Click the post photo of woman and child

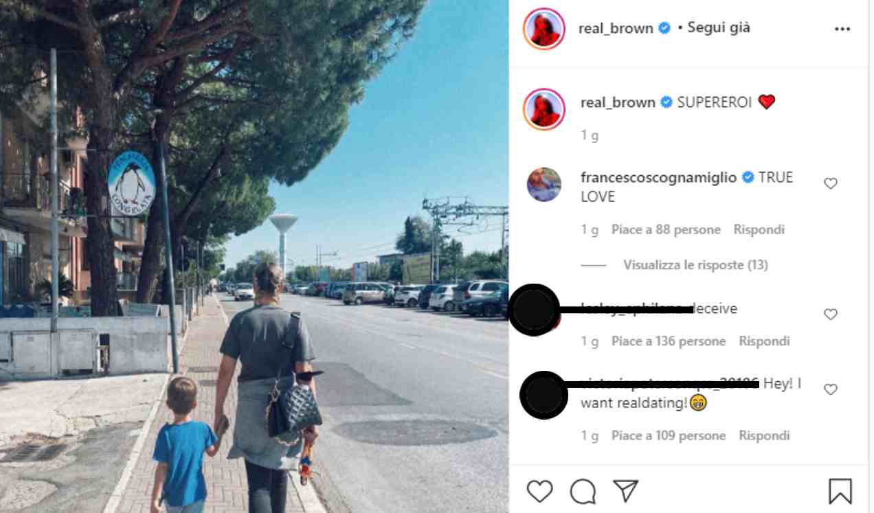coord(254,256)
